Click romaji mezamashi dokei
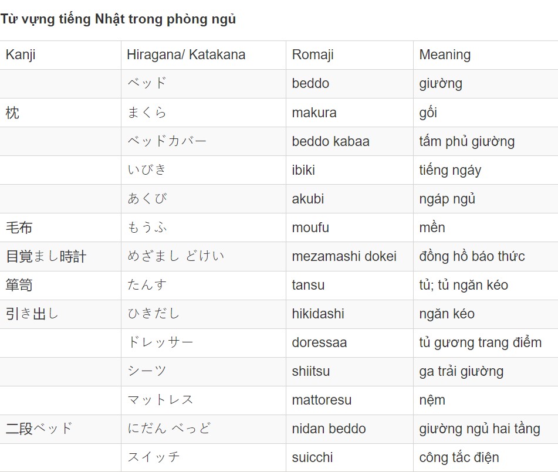 344,256
